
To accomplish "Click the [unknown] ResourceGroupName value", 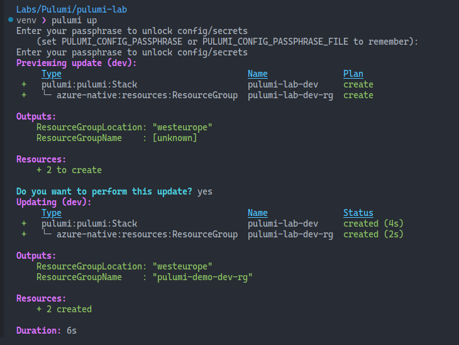I will (x=174, y=138).
